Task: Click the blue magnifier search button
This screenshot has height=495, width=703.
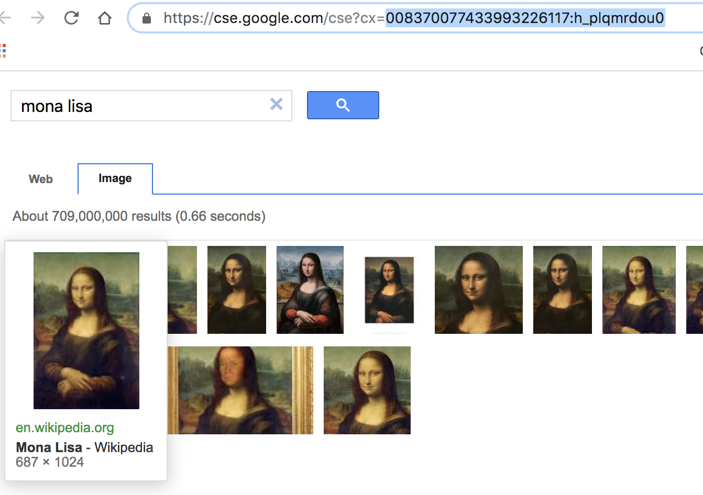Action: point(343,105)
